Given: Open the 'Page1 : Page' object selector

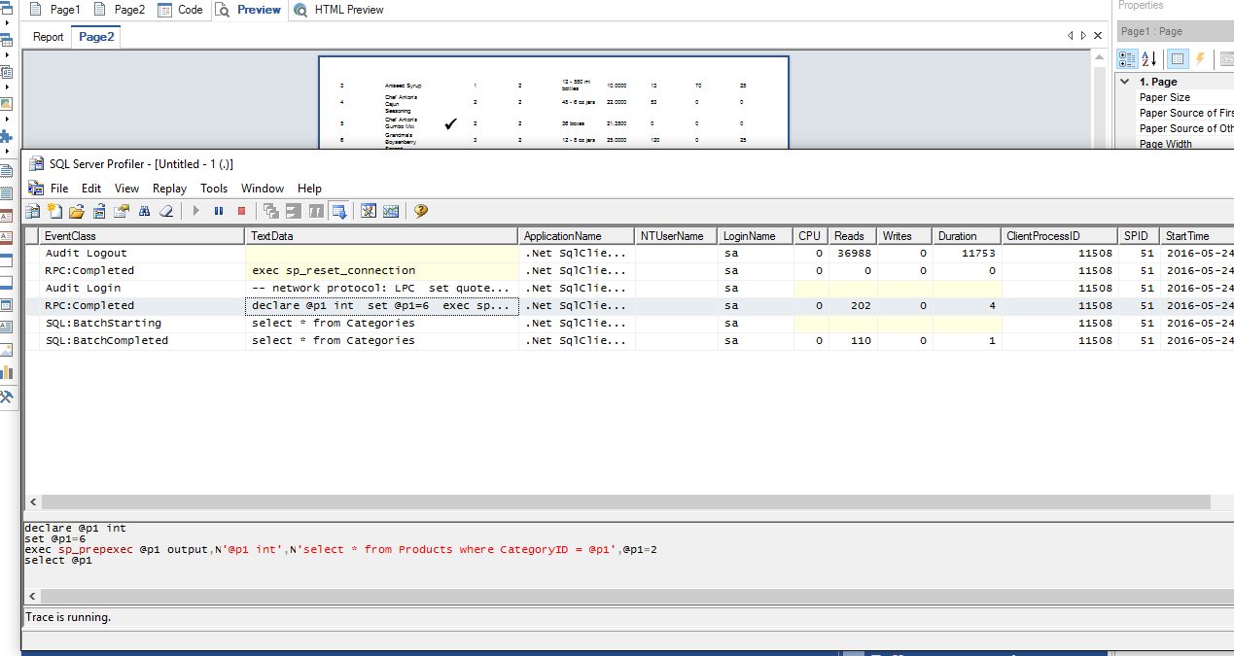Looking at the screenshot, I should pyautogui.click(x=1175, y=31).
